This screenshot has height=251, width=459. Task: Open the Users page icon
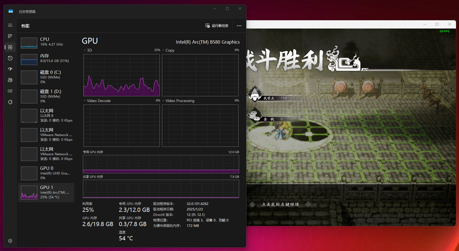(10, 80)
